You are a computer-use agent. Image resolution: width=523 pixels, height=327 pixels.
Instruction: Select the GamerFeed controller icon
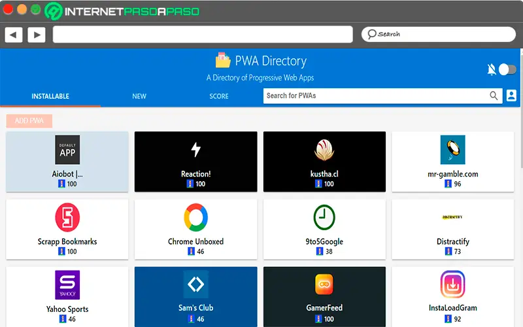pyautogui.click(x=324, y=284)
